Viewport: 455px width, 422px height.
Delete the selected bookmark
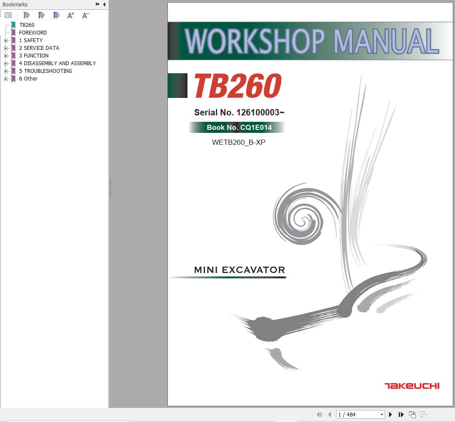tap(26, 15)
